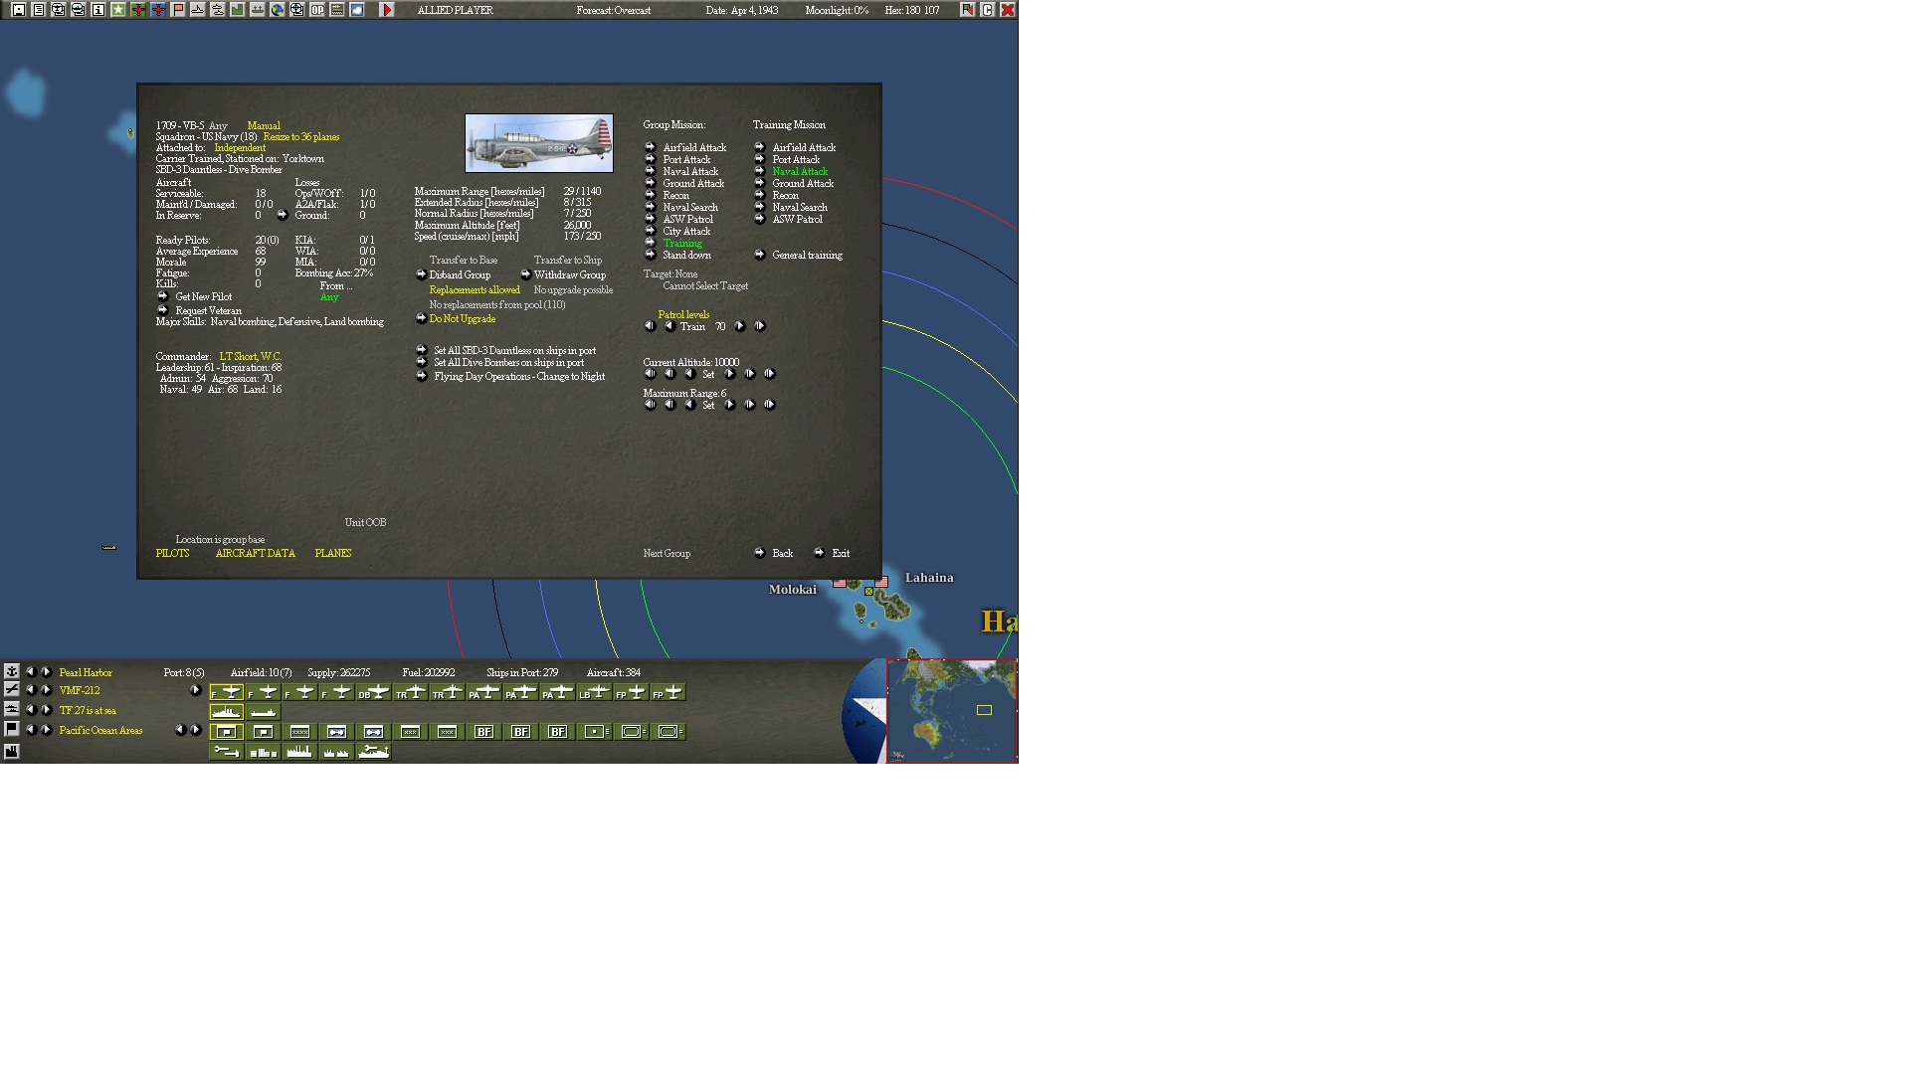Image resolution: width=1910 pixels, height=1074 pixels.
Task: Open the globe map icon in toolbar
Action: click(277, 10)
